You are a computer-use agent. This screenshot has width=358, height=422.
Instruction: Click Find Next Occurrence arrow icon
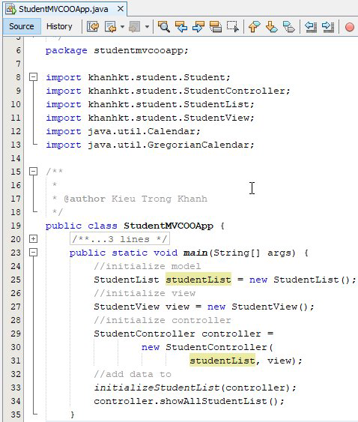(x=198, y=27)
